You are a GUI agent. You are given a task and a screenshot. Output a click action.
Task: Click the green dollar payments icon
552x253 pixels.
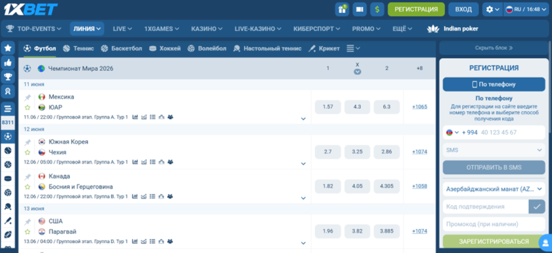[377, 9]
